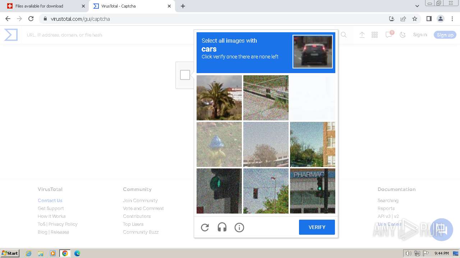Open the Windows Start menu
This screenshot has width=460, height=258.
point(10,253)
